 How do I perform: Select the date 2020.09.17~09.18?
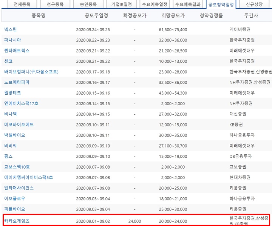[x=93, y=72]
